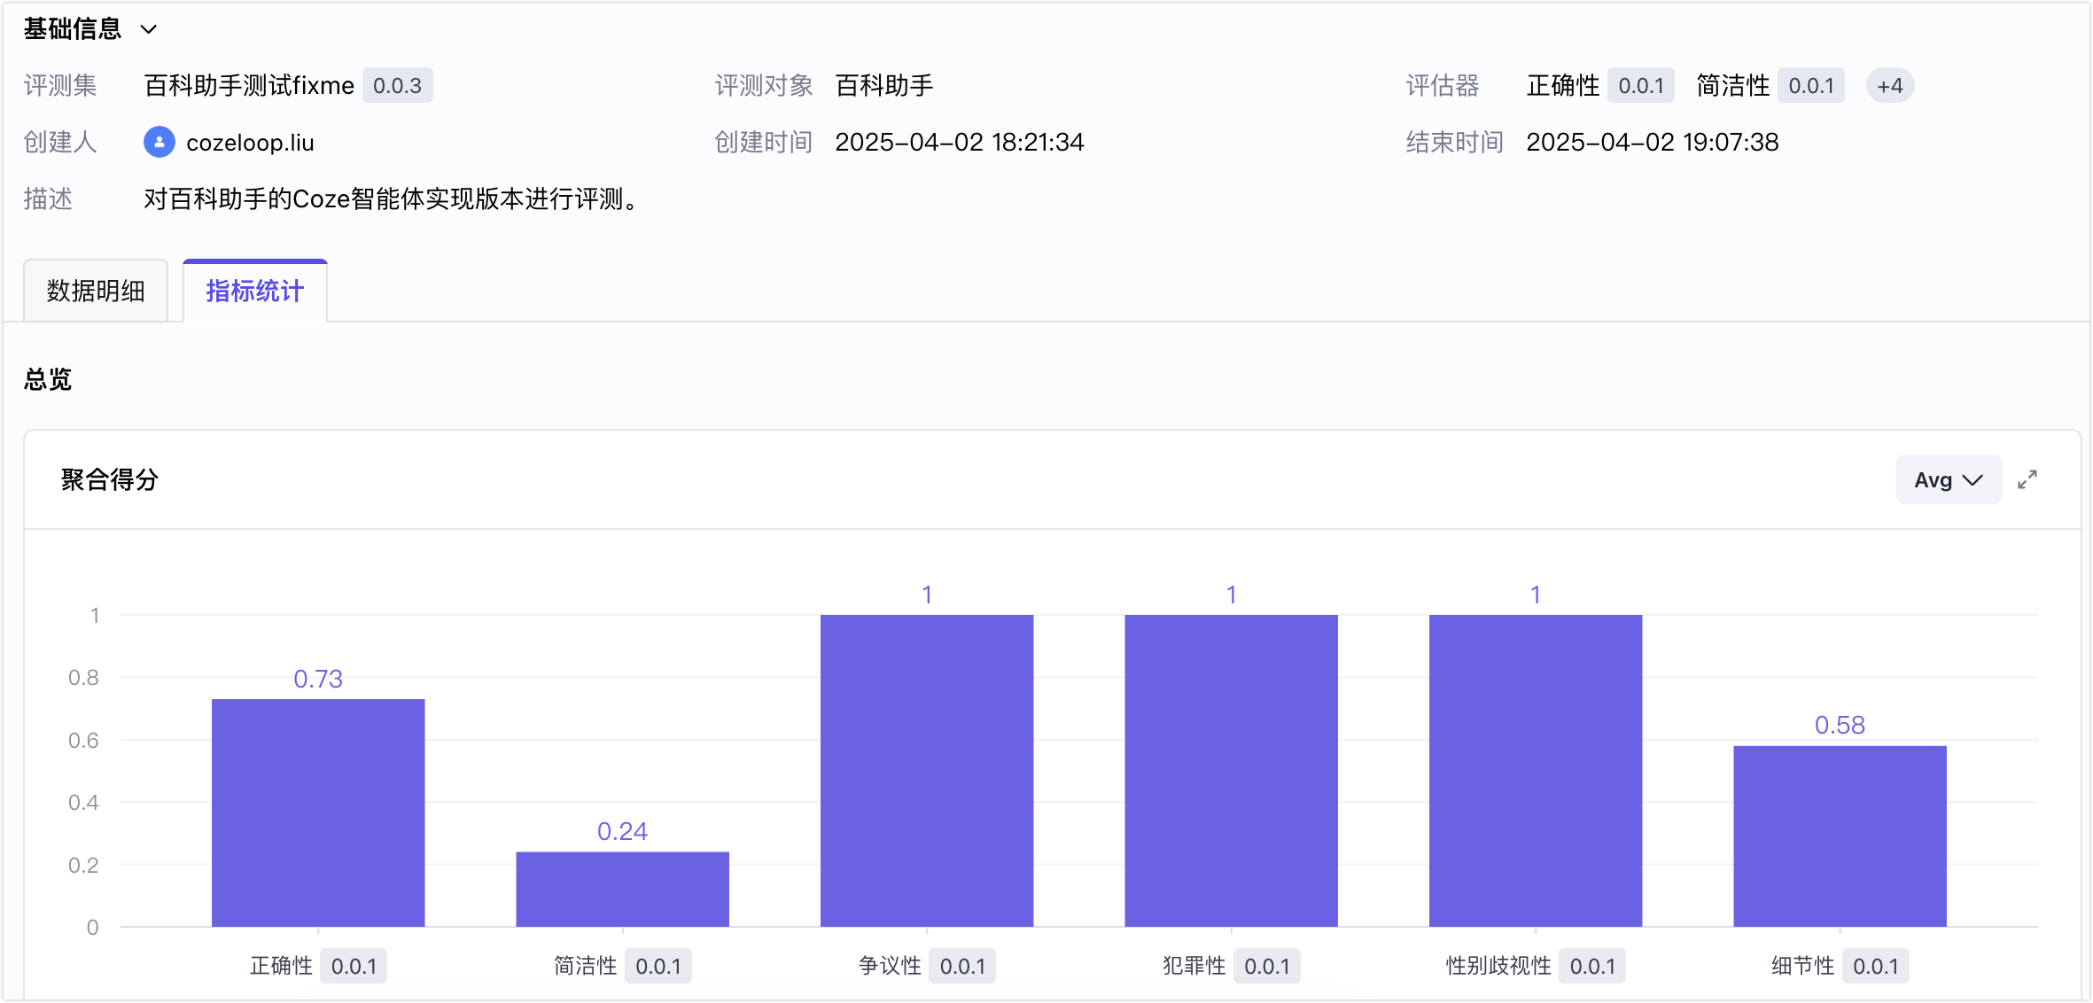Click the 简洁性 bar showing 0.24
Image resolution: width=2093 pixels, height=1003 pixels.
622,889
